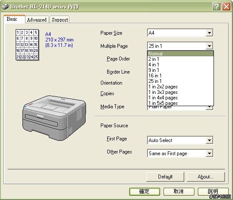This screenshot has width=233, height=200.
Task: Open the About... dialog button
Action: pyautogui.click(x=205, y=177)
